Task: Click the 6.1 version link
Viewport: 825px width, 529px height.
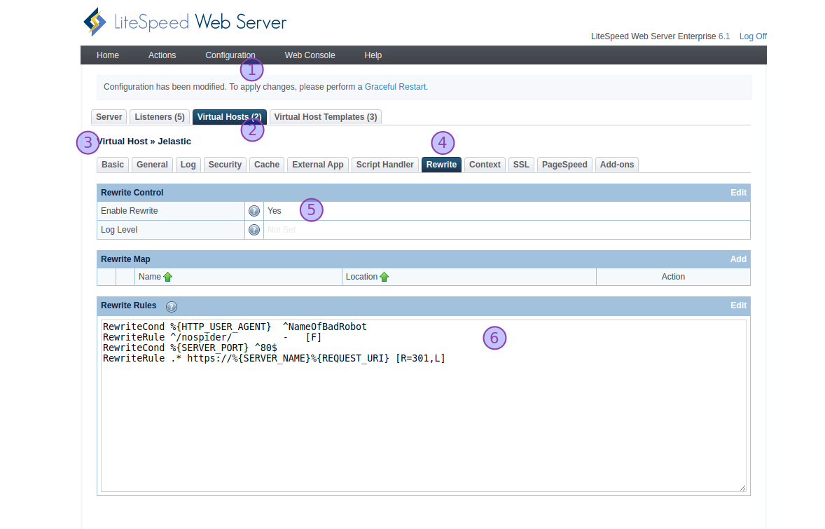Action: coord(724,36)
